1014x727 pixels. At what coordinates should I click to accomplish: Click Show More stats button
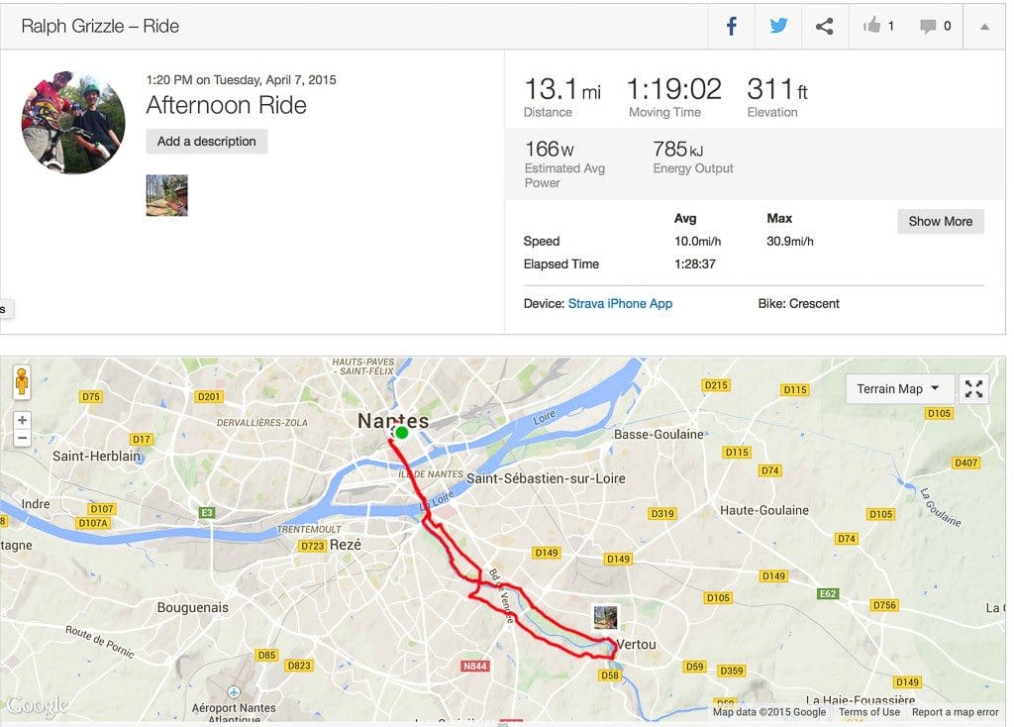click(941, 221)
